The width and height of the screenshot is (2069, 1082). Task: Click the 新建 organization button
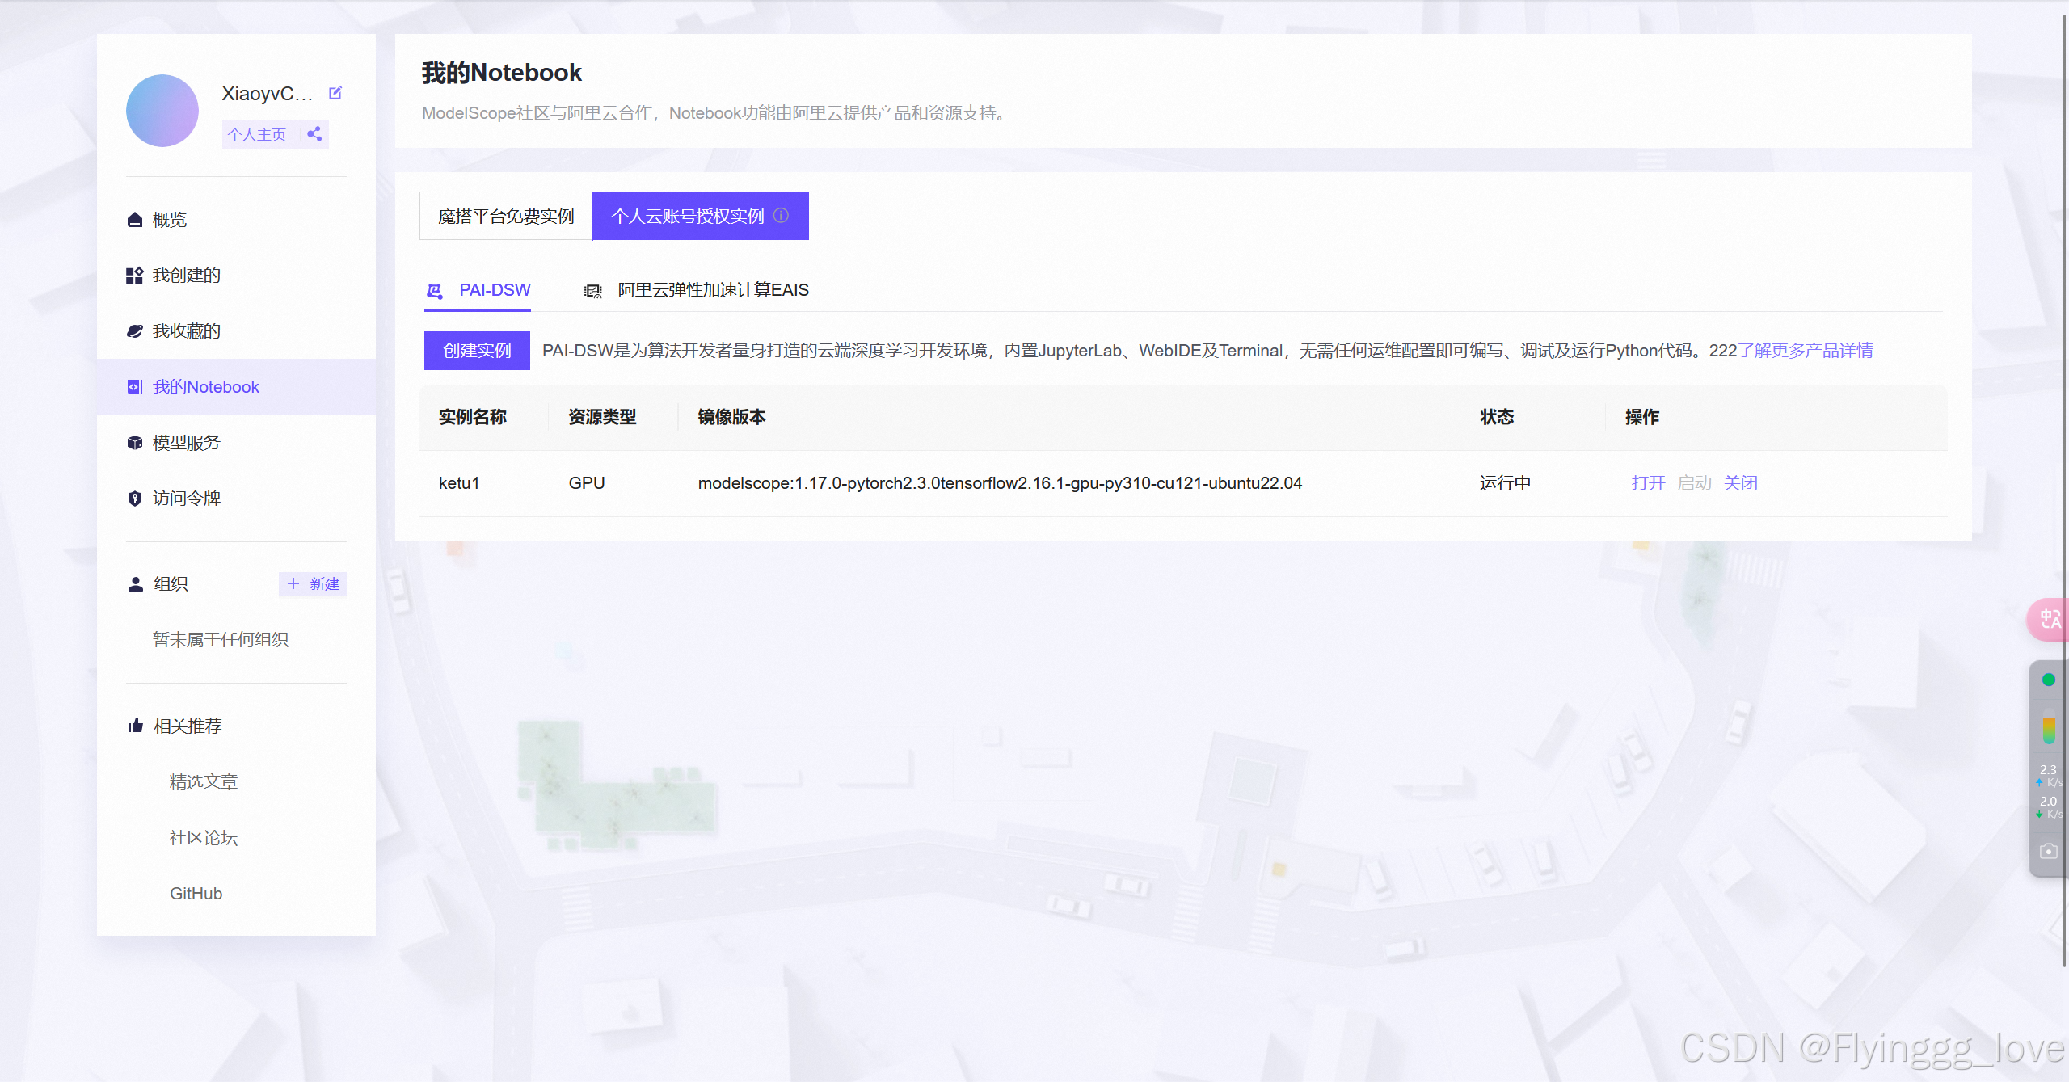click(x=313, y=584)
